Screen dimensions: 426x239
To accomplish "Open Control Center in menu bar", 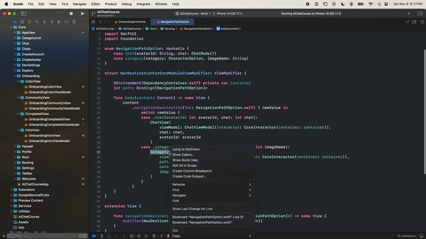I will pos(387,4).
